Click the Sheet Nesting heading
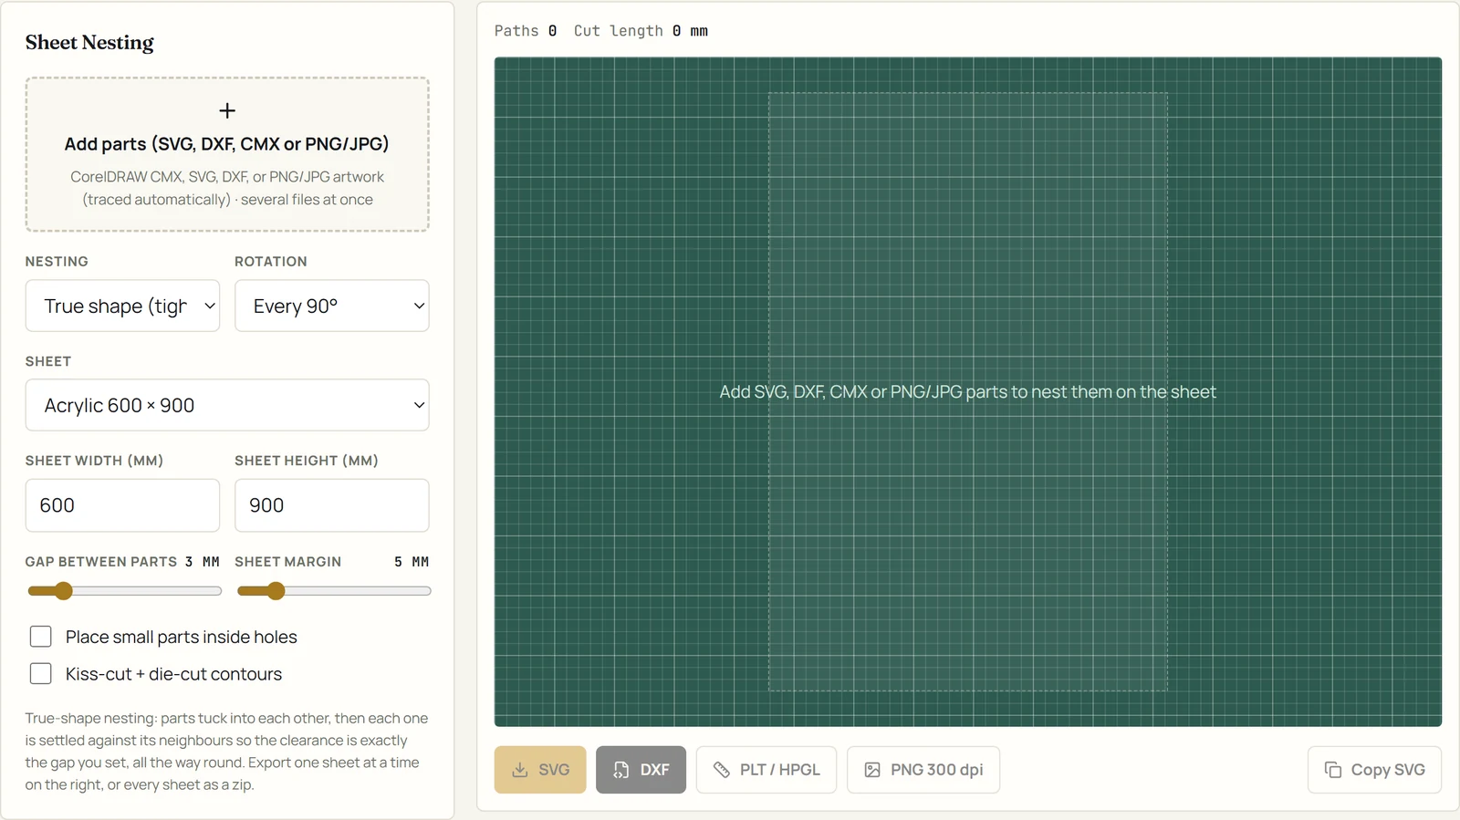 coord(89,42)
